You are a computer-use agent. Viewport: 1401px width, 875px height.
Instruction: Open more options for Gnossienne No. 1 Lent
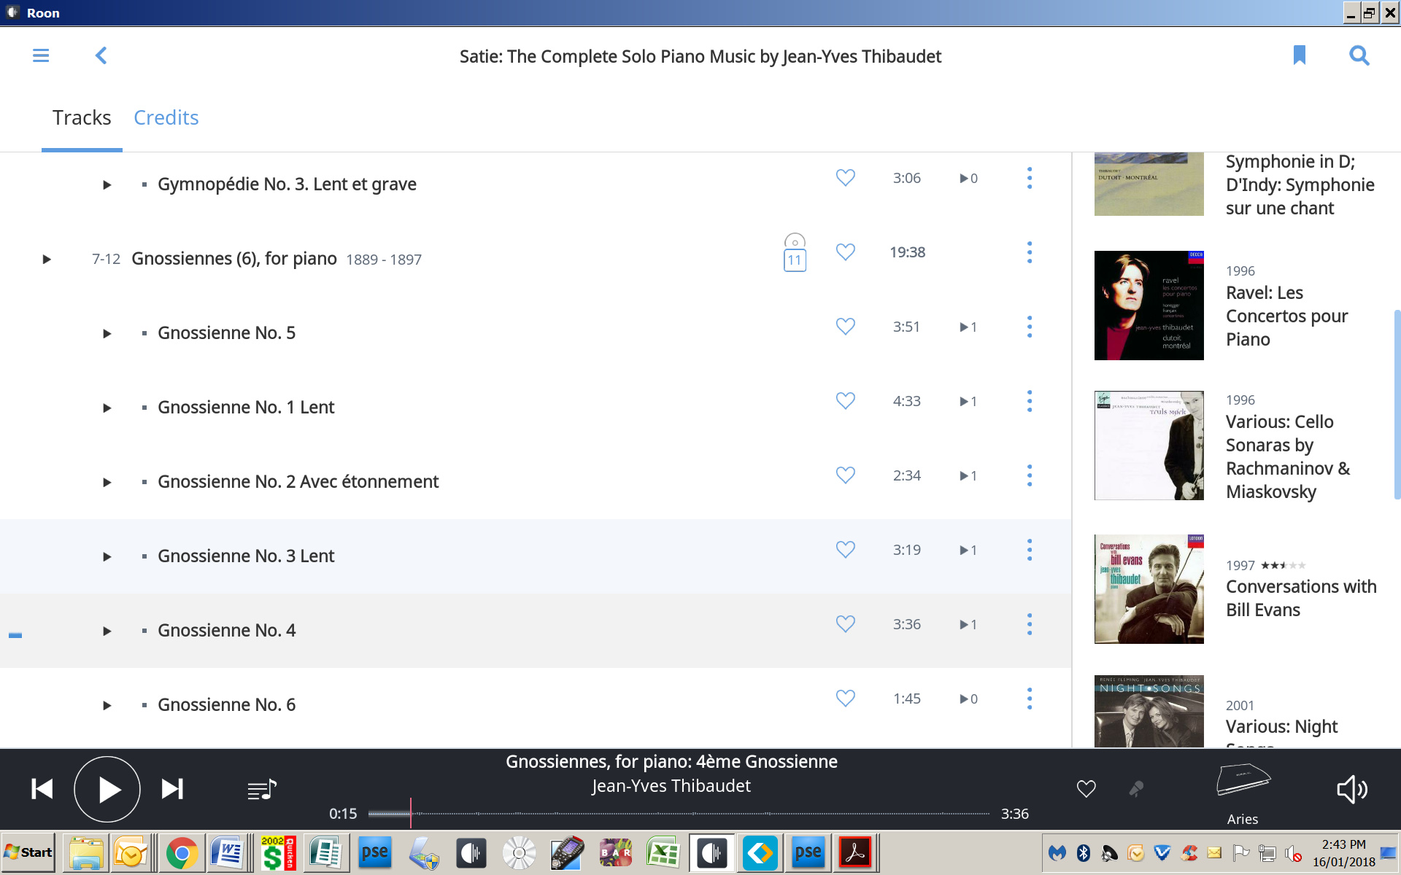[x=1030, y=401]
